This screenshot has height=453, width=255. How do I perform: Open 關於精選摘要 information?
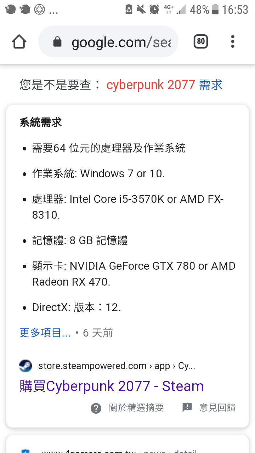(136, 408)
